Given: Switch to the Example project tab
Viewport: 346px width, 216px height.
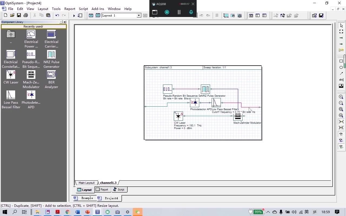Looking at the screenshot, I should click(84, 198).
